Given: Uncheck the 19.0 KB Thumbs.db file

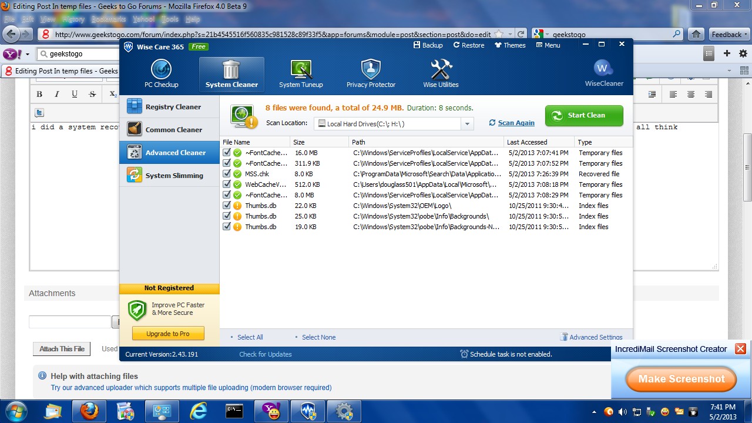Looking at the screenshot, I should (227, 227).
